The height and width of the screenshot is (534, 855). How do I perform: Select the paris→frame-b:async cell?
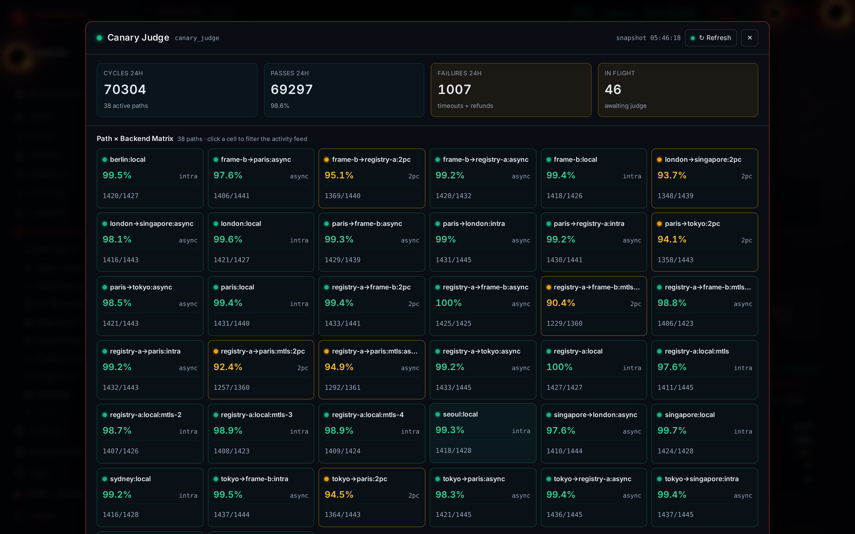372,242
